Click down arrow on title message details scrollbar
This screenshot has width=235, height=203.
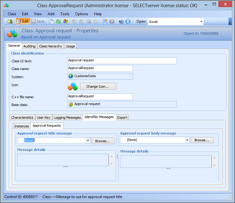pos(111,163)
